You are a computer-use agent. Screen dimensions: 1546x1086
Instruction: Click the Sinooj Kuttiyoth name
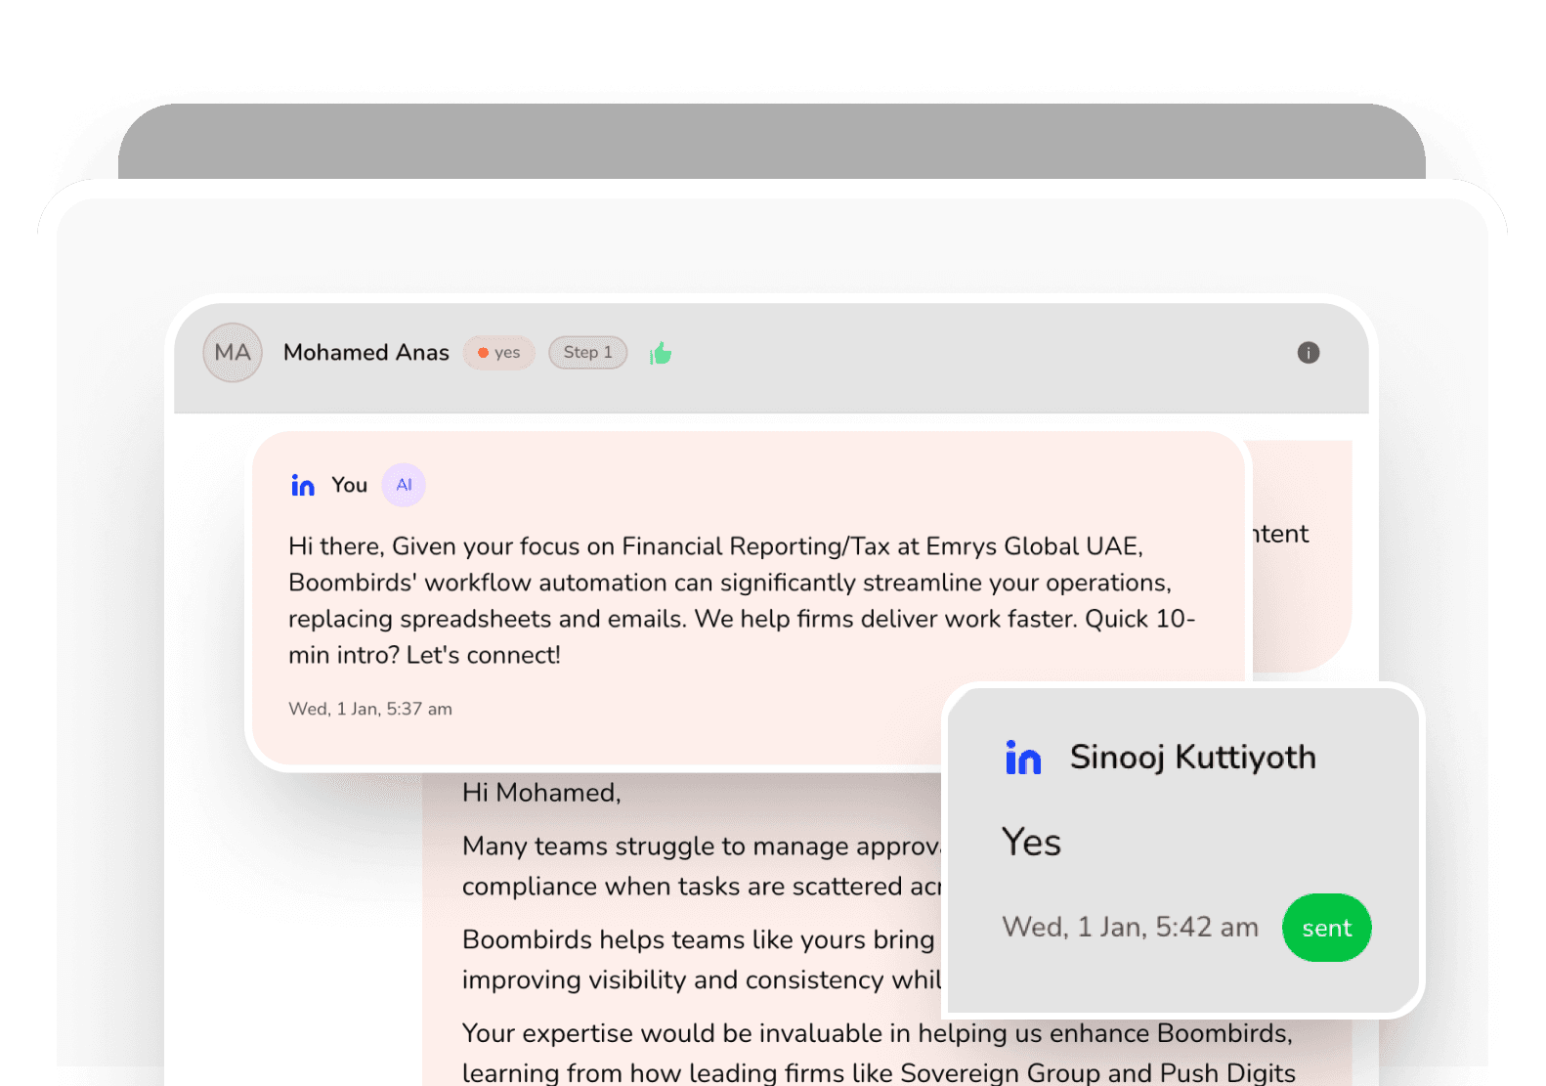coord(1192,758)
